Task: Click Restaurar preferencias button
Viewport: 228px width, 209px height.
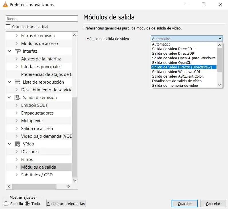Action: [66, 204]
